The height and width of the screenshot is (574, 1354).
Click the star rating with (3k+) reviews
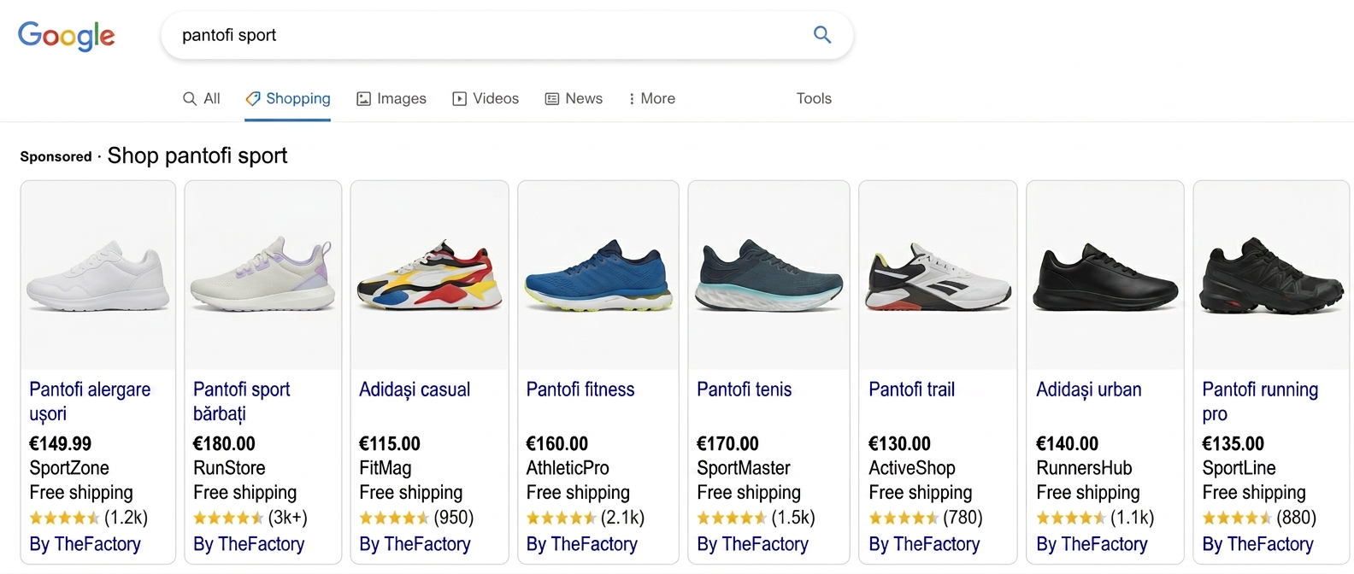pos(250,518)
